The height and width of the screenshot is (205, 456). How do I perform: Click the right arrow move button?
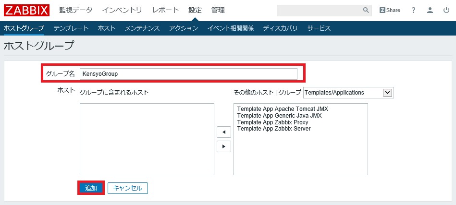click(x=224, y=146)
